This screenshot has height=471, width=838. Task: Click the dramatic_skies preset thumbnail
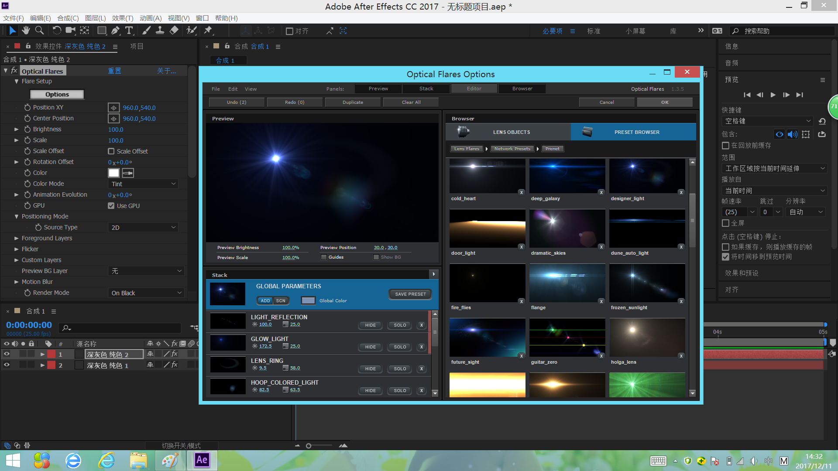coord(567,229)
